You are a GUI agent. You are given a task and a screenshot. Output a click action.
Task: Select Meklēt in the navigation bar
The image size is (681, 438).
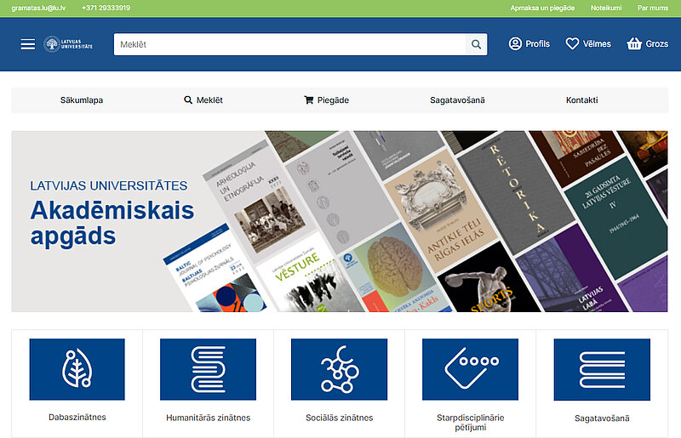(x=203, y=100)
